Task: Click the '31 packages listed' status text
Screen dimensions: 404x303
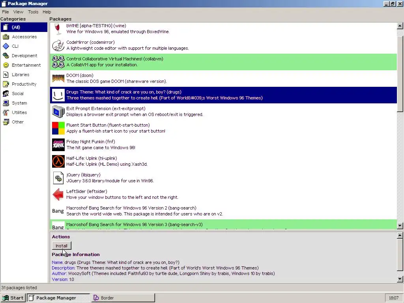Action: pos(19,288)
